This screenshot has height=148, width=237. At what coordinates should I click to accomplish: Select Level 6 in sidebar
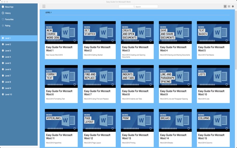tap(19, 70)
